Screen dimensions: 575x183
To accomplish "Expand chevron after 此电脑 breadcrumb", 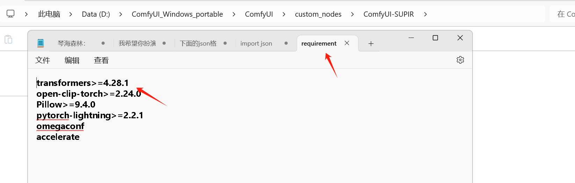I will [x=71, y=14].
